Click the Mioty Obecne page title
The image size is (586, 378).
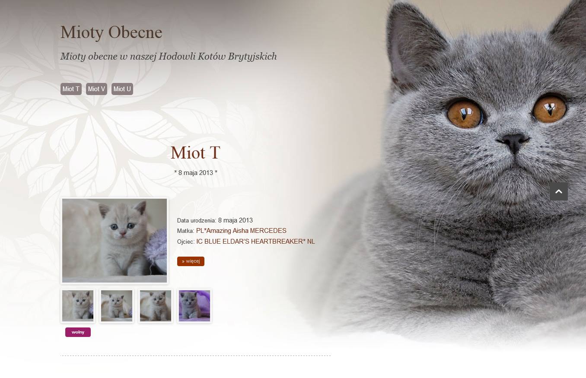pos(111,32)
